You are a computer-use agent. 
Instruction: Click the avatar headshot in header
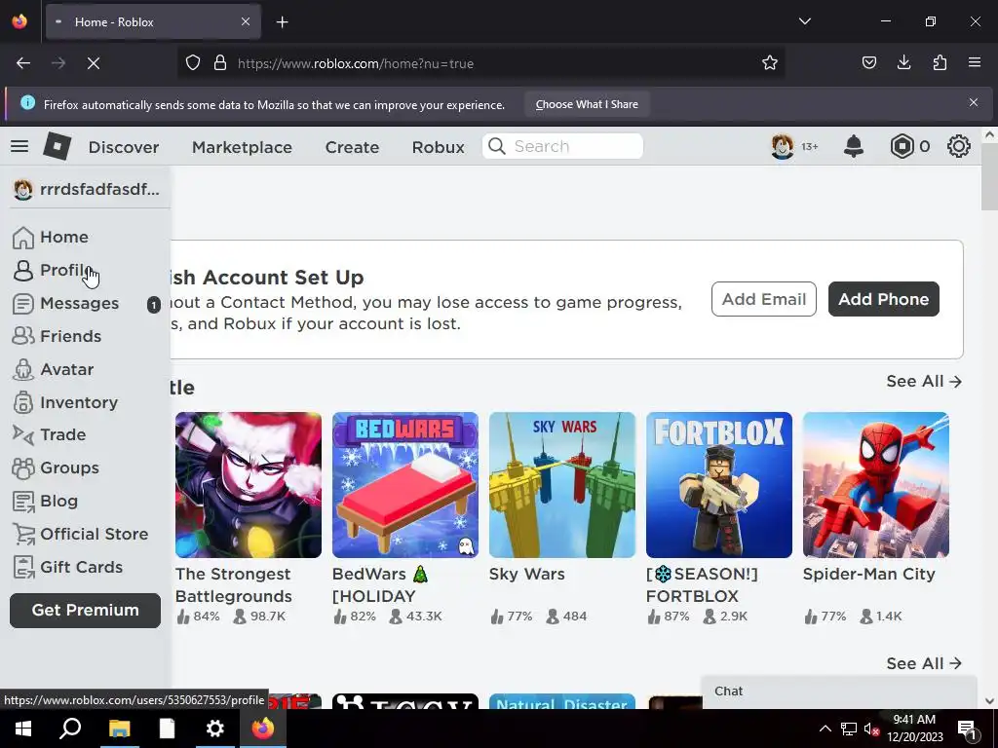pyautogui.click(x=783, y=146)
